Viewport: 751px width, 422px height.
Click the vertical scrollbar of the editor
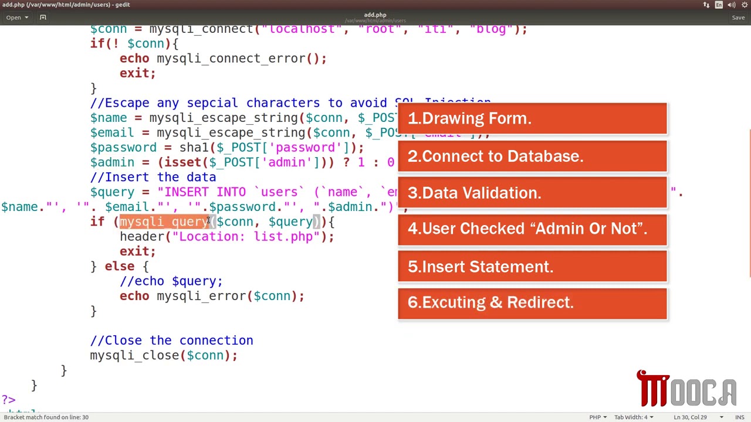(x=749, y=202)
